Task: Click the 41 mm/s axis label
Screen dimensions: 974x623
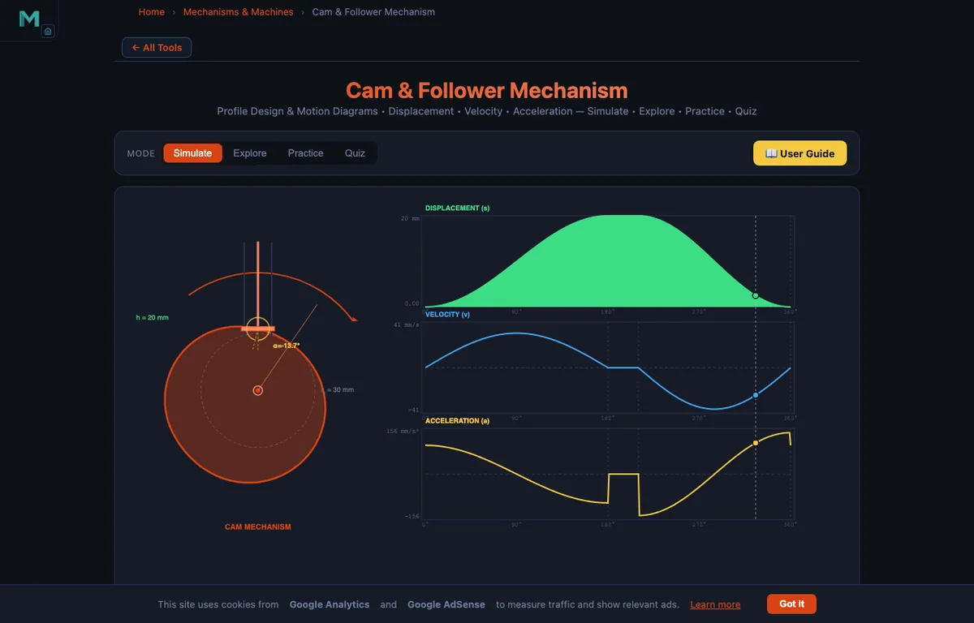Action: click(406, 325)
